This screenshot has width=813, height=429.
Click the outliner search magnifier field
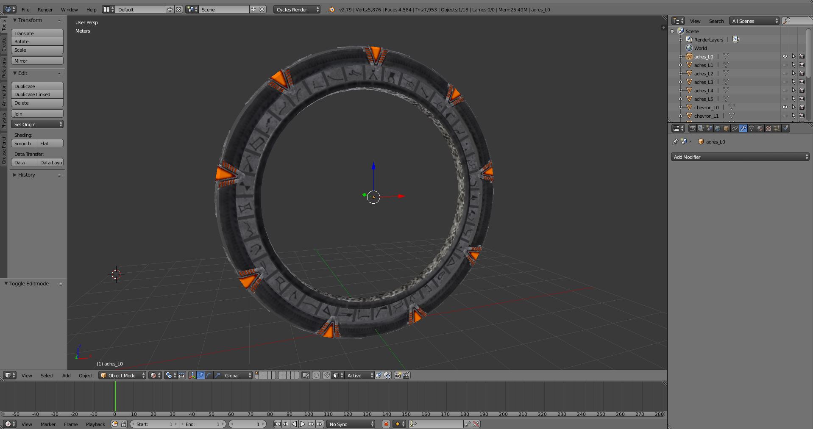(797, 21)
